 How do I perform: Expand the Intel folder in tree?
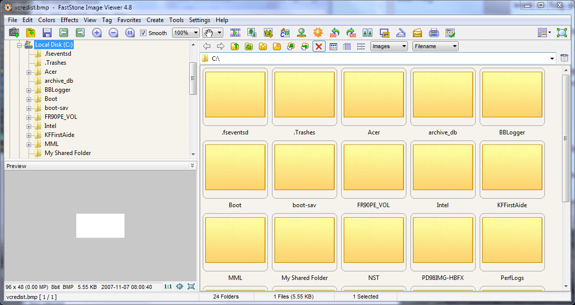(29, 126)
